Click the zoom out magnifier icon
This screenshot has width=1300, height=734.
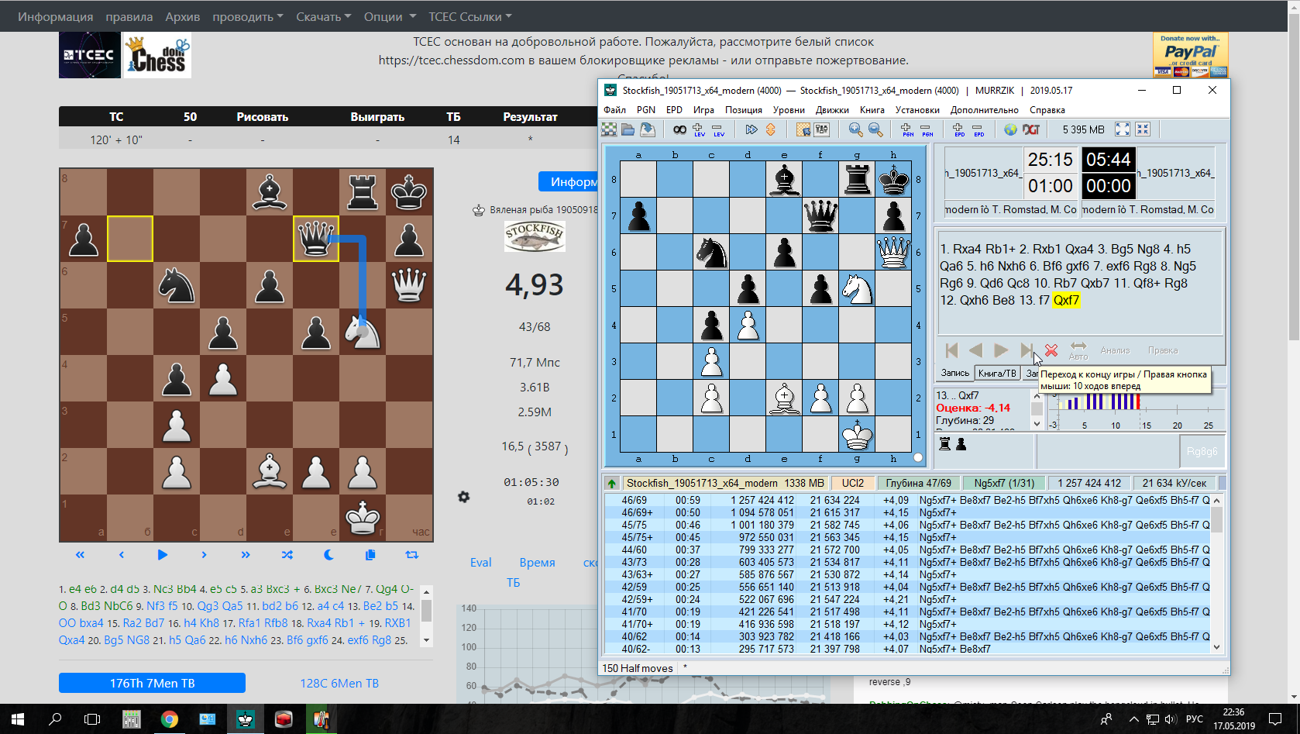[875, 129]
